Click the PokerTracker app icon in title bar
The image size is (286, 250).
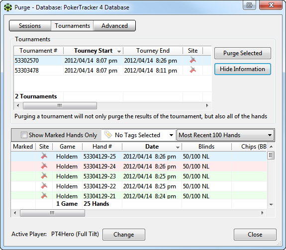click(x=8, y=7)
